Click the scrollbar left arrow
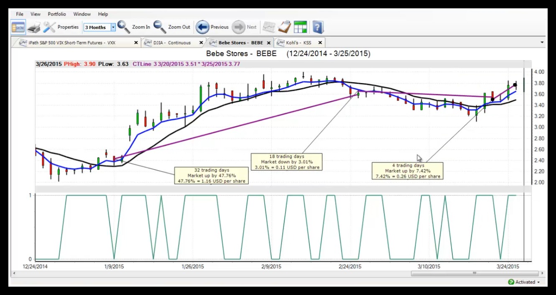The image size is (556, 295). coord(14,273)
